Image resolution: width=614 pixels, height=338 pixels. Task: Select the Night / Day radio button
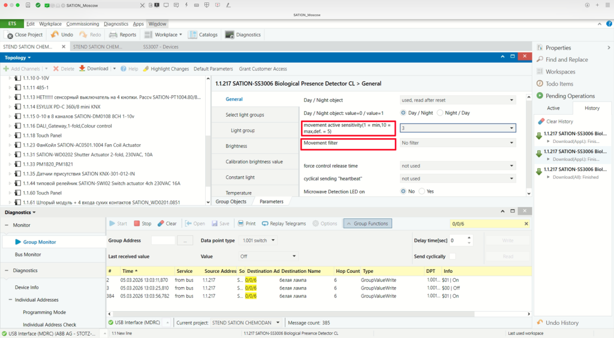point(440,113)
